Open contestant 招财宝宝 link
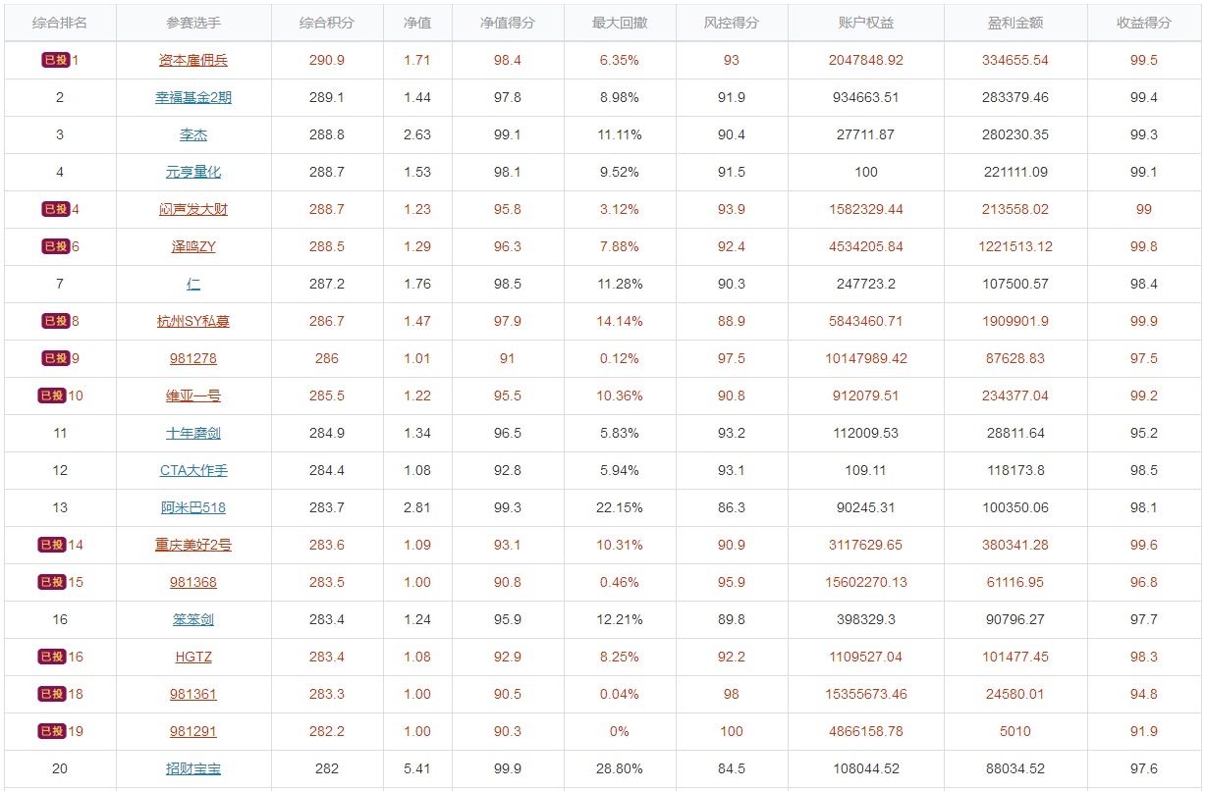1206x791 pixels. [193, 768]
